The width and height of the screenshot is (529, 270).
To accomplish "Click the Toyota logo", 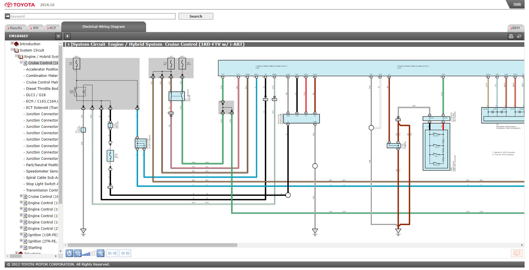I will click(x=20, y=5).
